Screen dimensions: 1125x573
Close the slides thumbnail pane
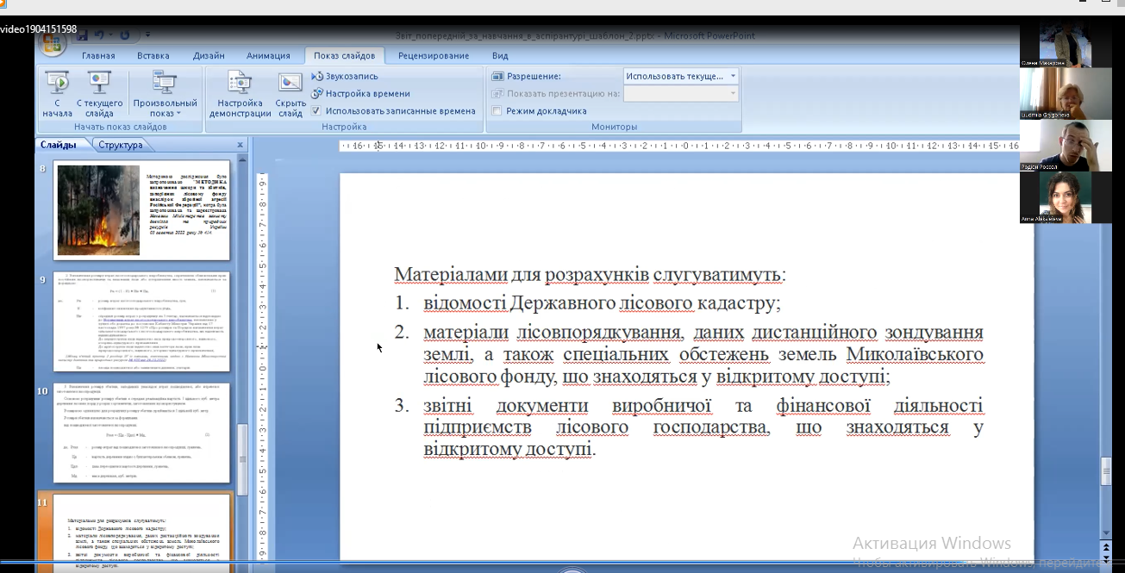pos(241,145)
